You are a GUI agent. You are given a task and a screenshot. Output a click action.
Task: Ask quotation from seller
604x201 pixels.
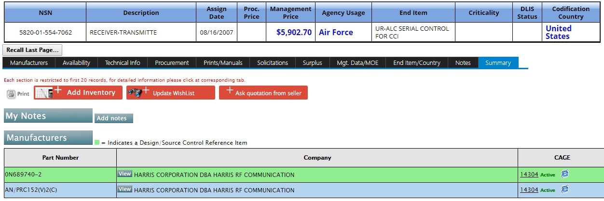(263, 93)
